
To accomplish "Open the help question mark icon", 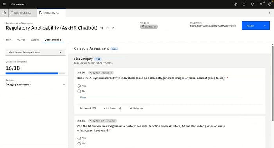I will (270, 4).
